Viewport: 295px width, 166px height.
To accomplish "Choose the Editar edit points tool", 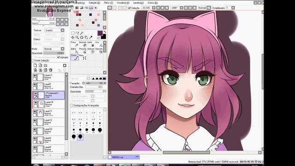I will click(75, 51).
